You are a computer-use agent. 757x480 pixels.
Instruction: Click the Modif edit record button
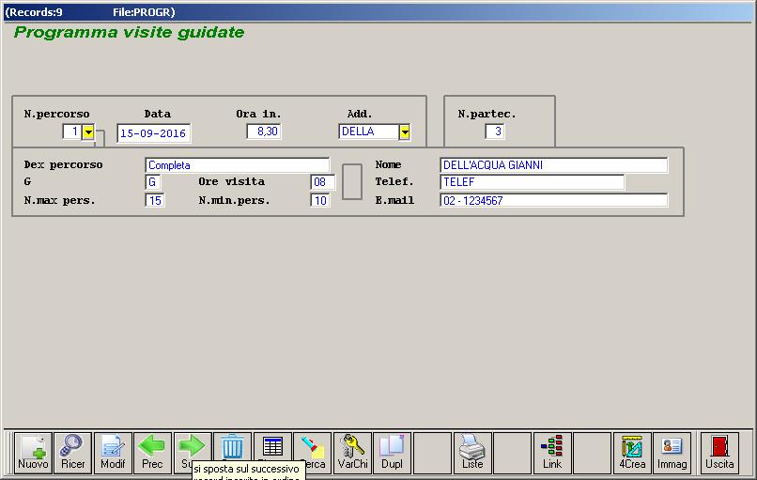click(x=113, y=453)
